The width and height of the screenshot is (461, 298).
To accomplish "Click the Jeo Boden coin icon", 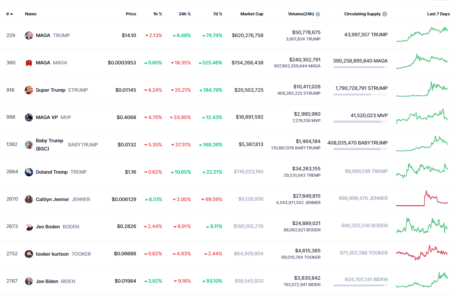I will [29, 227].
